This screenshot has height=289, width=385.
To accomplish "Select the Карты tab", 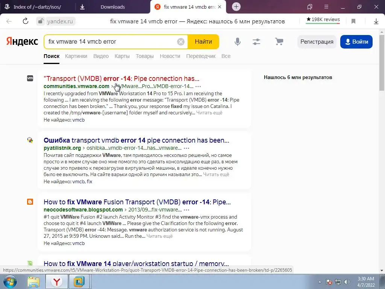I will 122,56.
